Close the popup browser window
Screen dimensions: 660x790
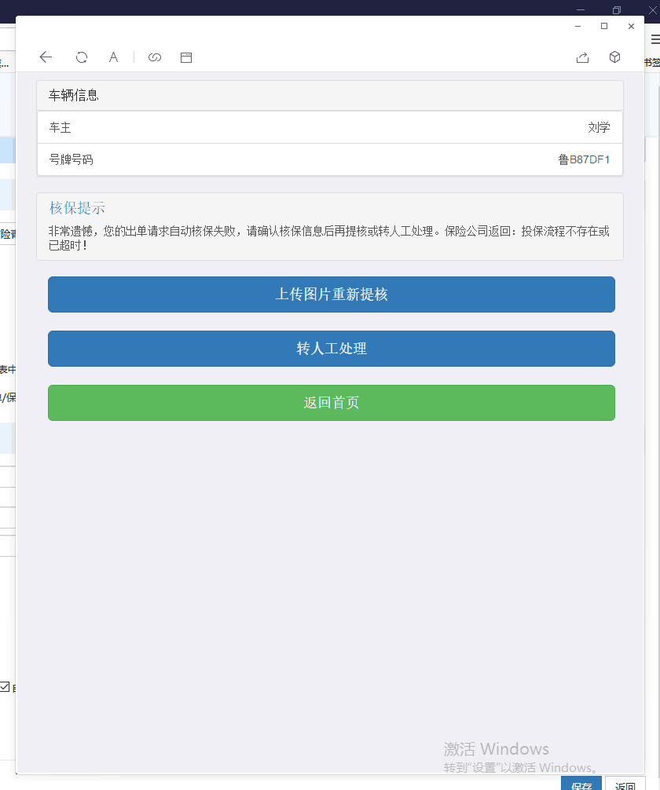[631, 26]
